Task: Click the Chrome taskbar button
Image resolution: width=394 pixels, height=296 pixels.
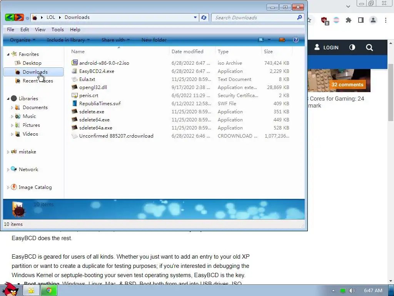Action: [49, 291]
